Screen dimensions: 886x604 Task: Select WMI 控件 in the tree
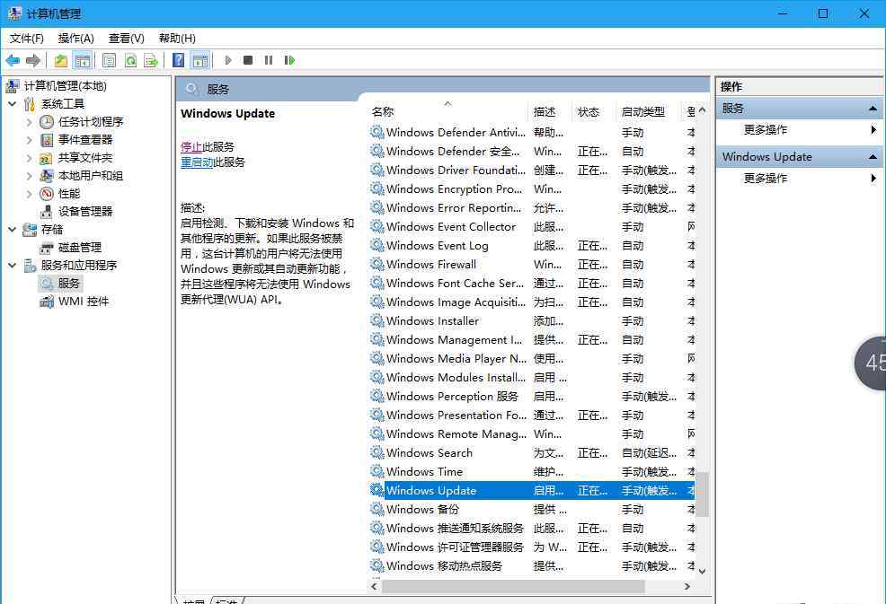[84, 302]
